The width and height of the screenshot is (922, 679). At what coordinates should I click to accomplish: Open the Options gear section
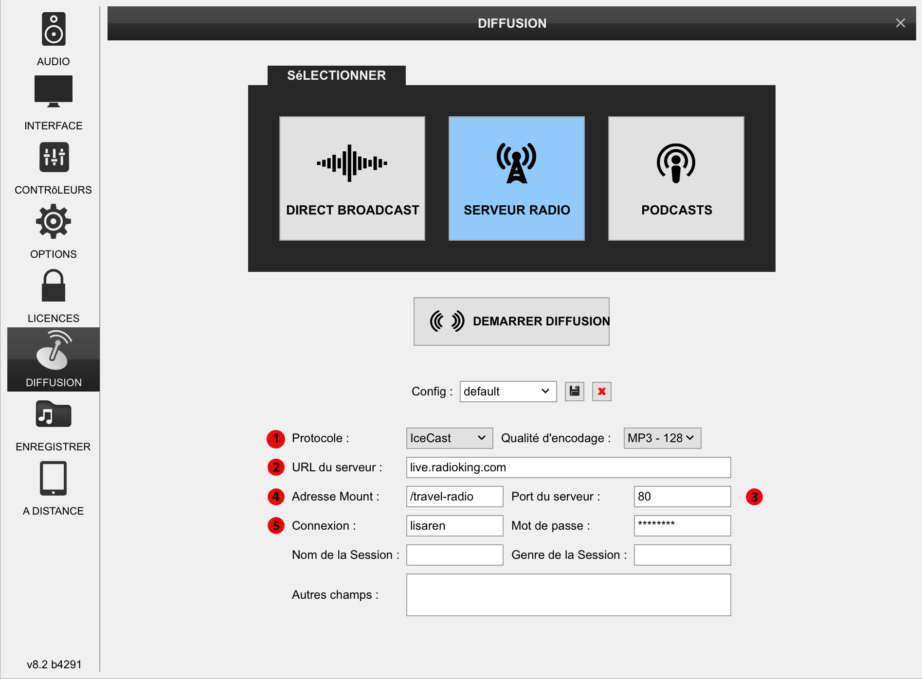[x=54, y=231]
